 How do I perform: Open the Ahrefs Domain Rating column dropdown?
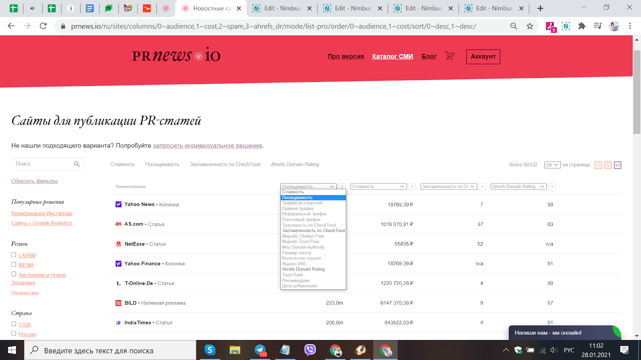click(x=518, y=187)
